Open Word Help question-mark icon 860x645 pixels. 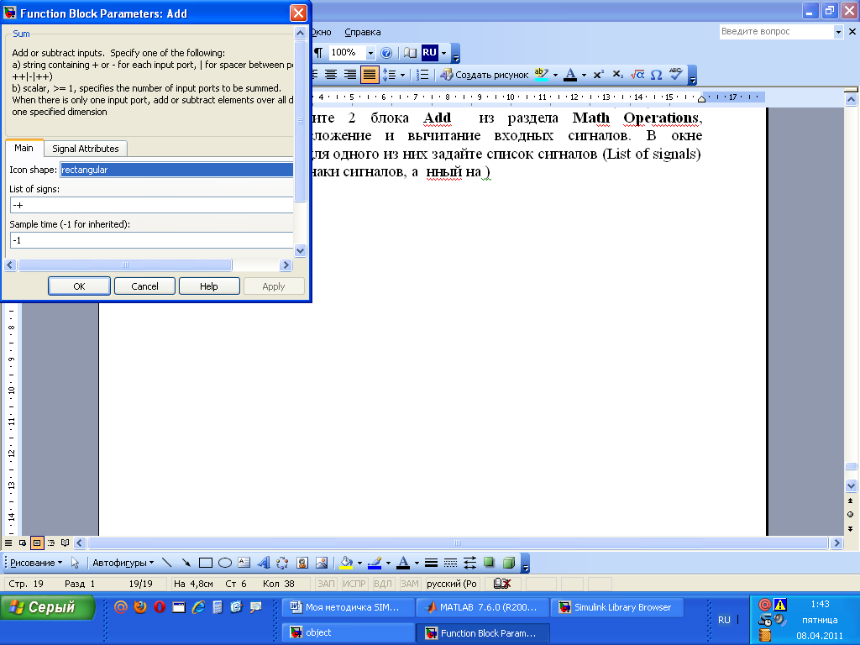(386, 53)
